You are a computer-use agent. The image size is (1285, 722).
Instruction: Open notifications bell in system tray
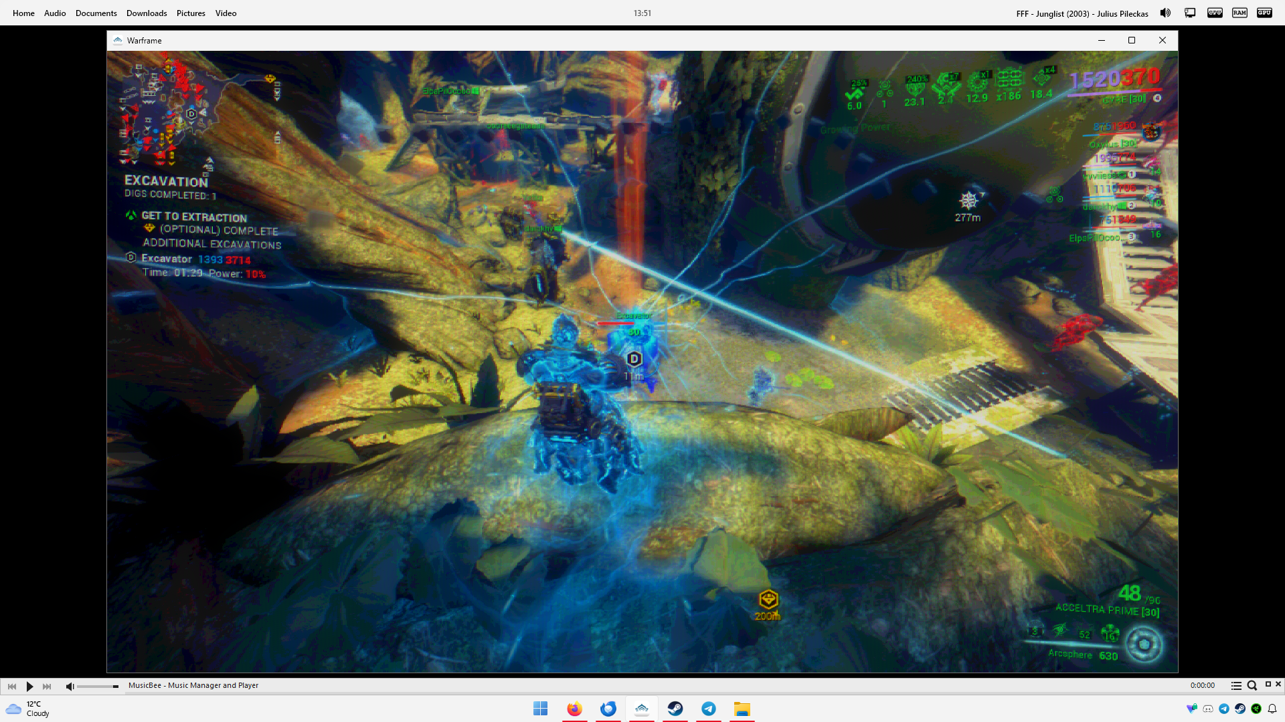click(1272, 709)
